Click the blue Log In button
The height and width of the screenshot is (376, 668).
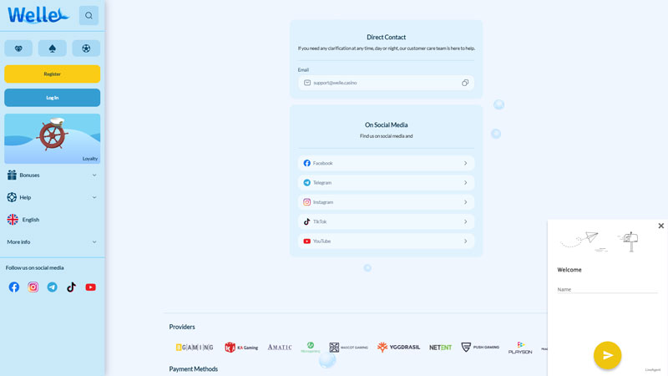tap(52, 98)
